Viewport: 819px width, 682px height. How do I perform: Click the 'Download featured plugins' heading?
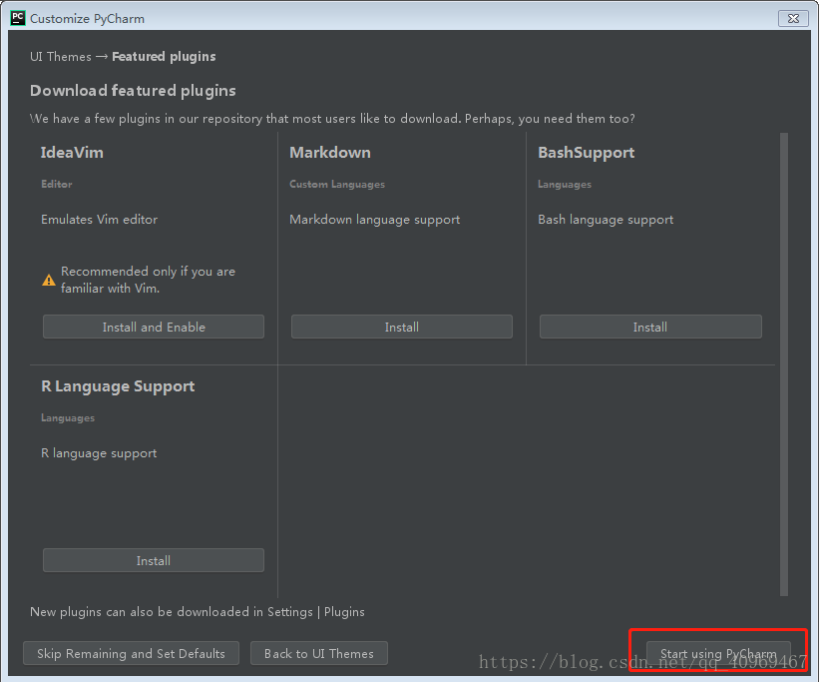coord(133,91)
